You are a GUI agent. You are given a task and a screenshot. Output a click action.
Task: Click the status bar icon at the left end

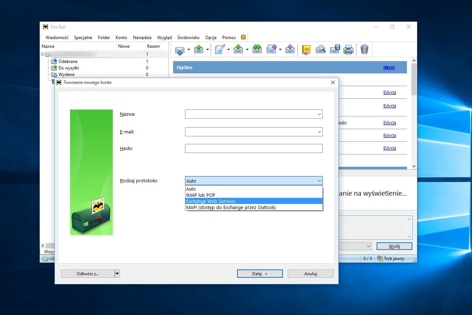tap(46, 259)
